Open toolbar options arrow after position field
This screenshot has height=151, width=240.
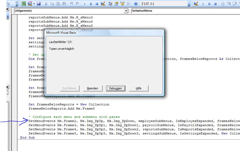tap(189, 5)
